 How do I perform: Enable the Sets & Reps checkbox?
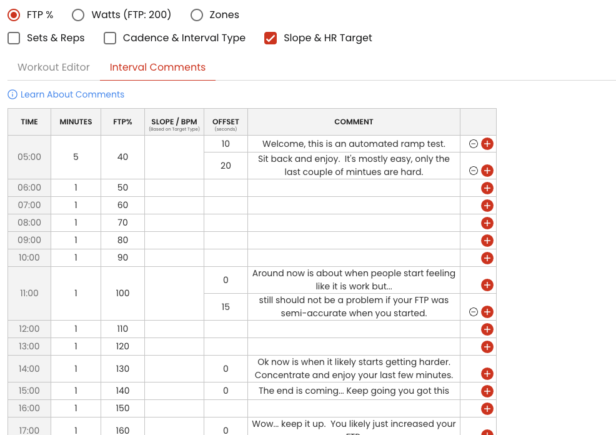14,38
